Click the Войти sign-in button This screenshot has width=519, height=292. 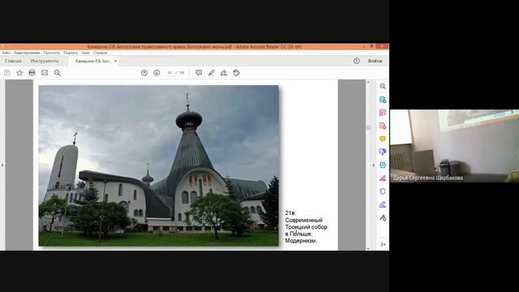(375, 61)
